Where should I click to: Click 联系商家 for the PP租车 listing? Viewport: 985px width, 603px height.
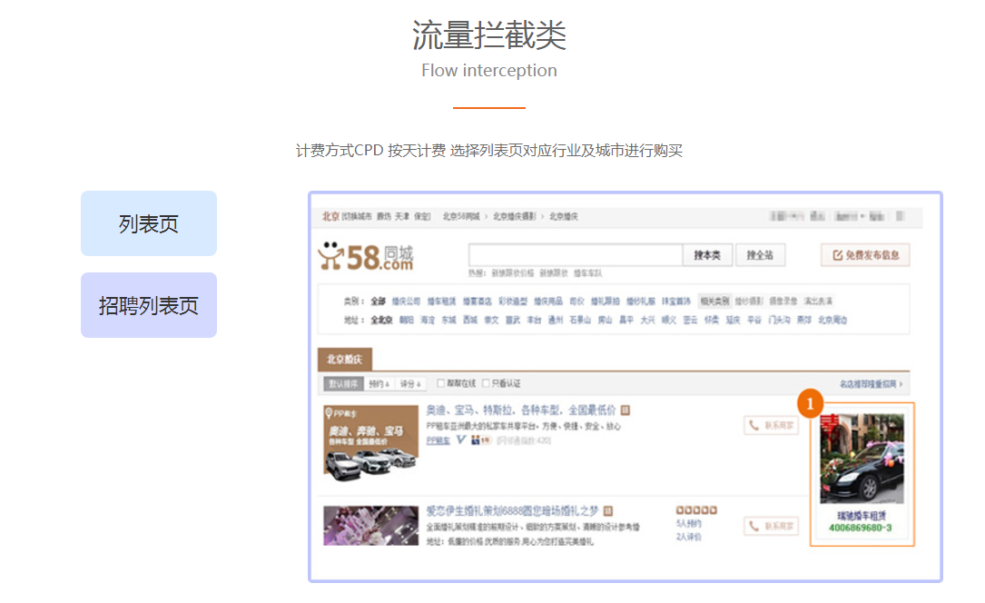coord(772,425)
